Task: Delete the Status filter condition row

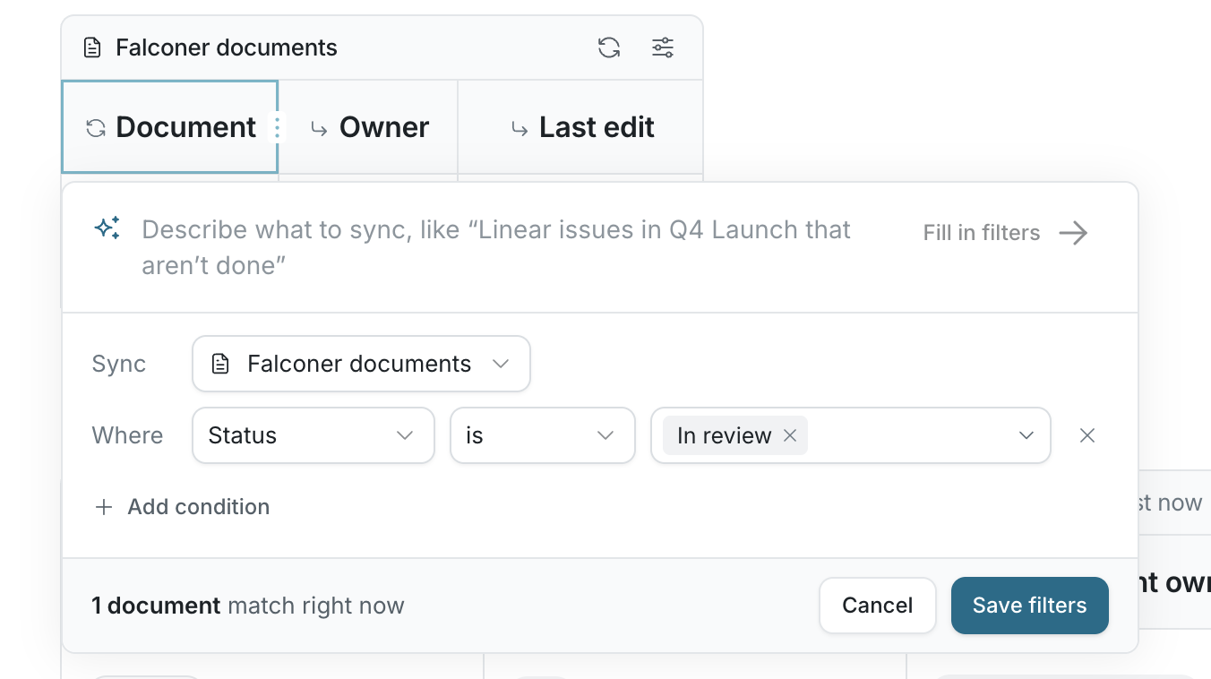Action: coord(1087,435)
